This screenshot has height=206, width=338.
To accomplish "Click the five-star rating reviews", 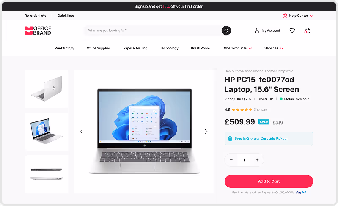I will [242, 110].
